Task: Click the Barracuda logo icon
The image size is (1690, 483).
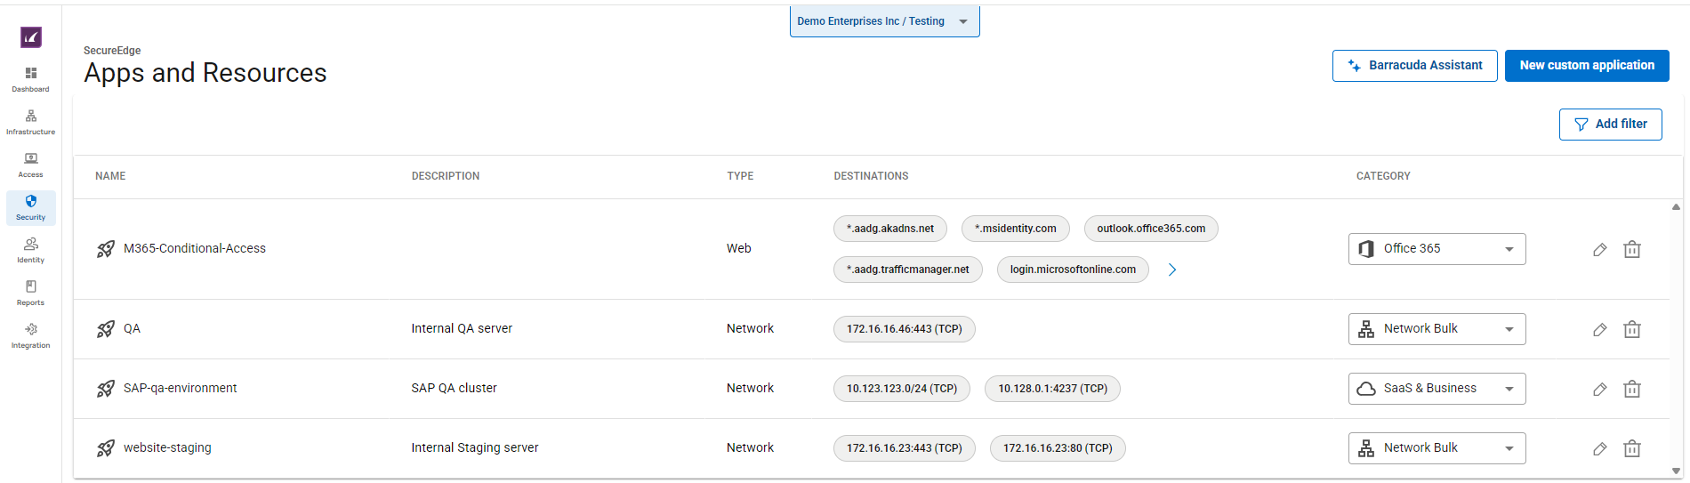Action: click(x=31, y=37)
